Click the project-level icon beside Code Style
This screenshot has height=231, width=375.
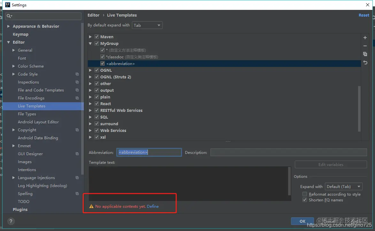(77, 74)
